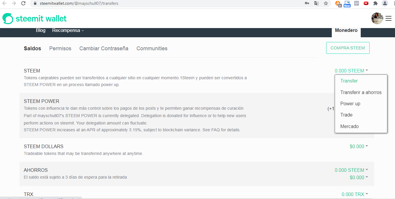Click the padlock site info icon
The image size is (395, 199).
coord(35,4)
